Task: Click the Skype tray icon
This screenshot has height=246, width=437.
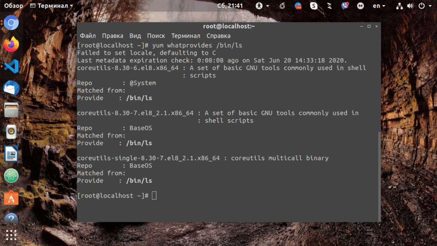Action: tap(314, 6)
